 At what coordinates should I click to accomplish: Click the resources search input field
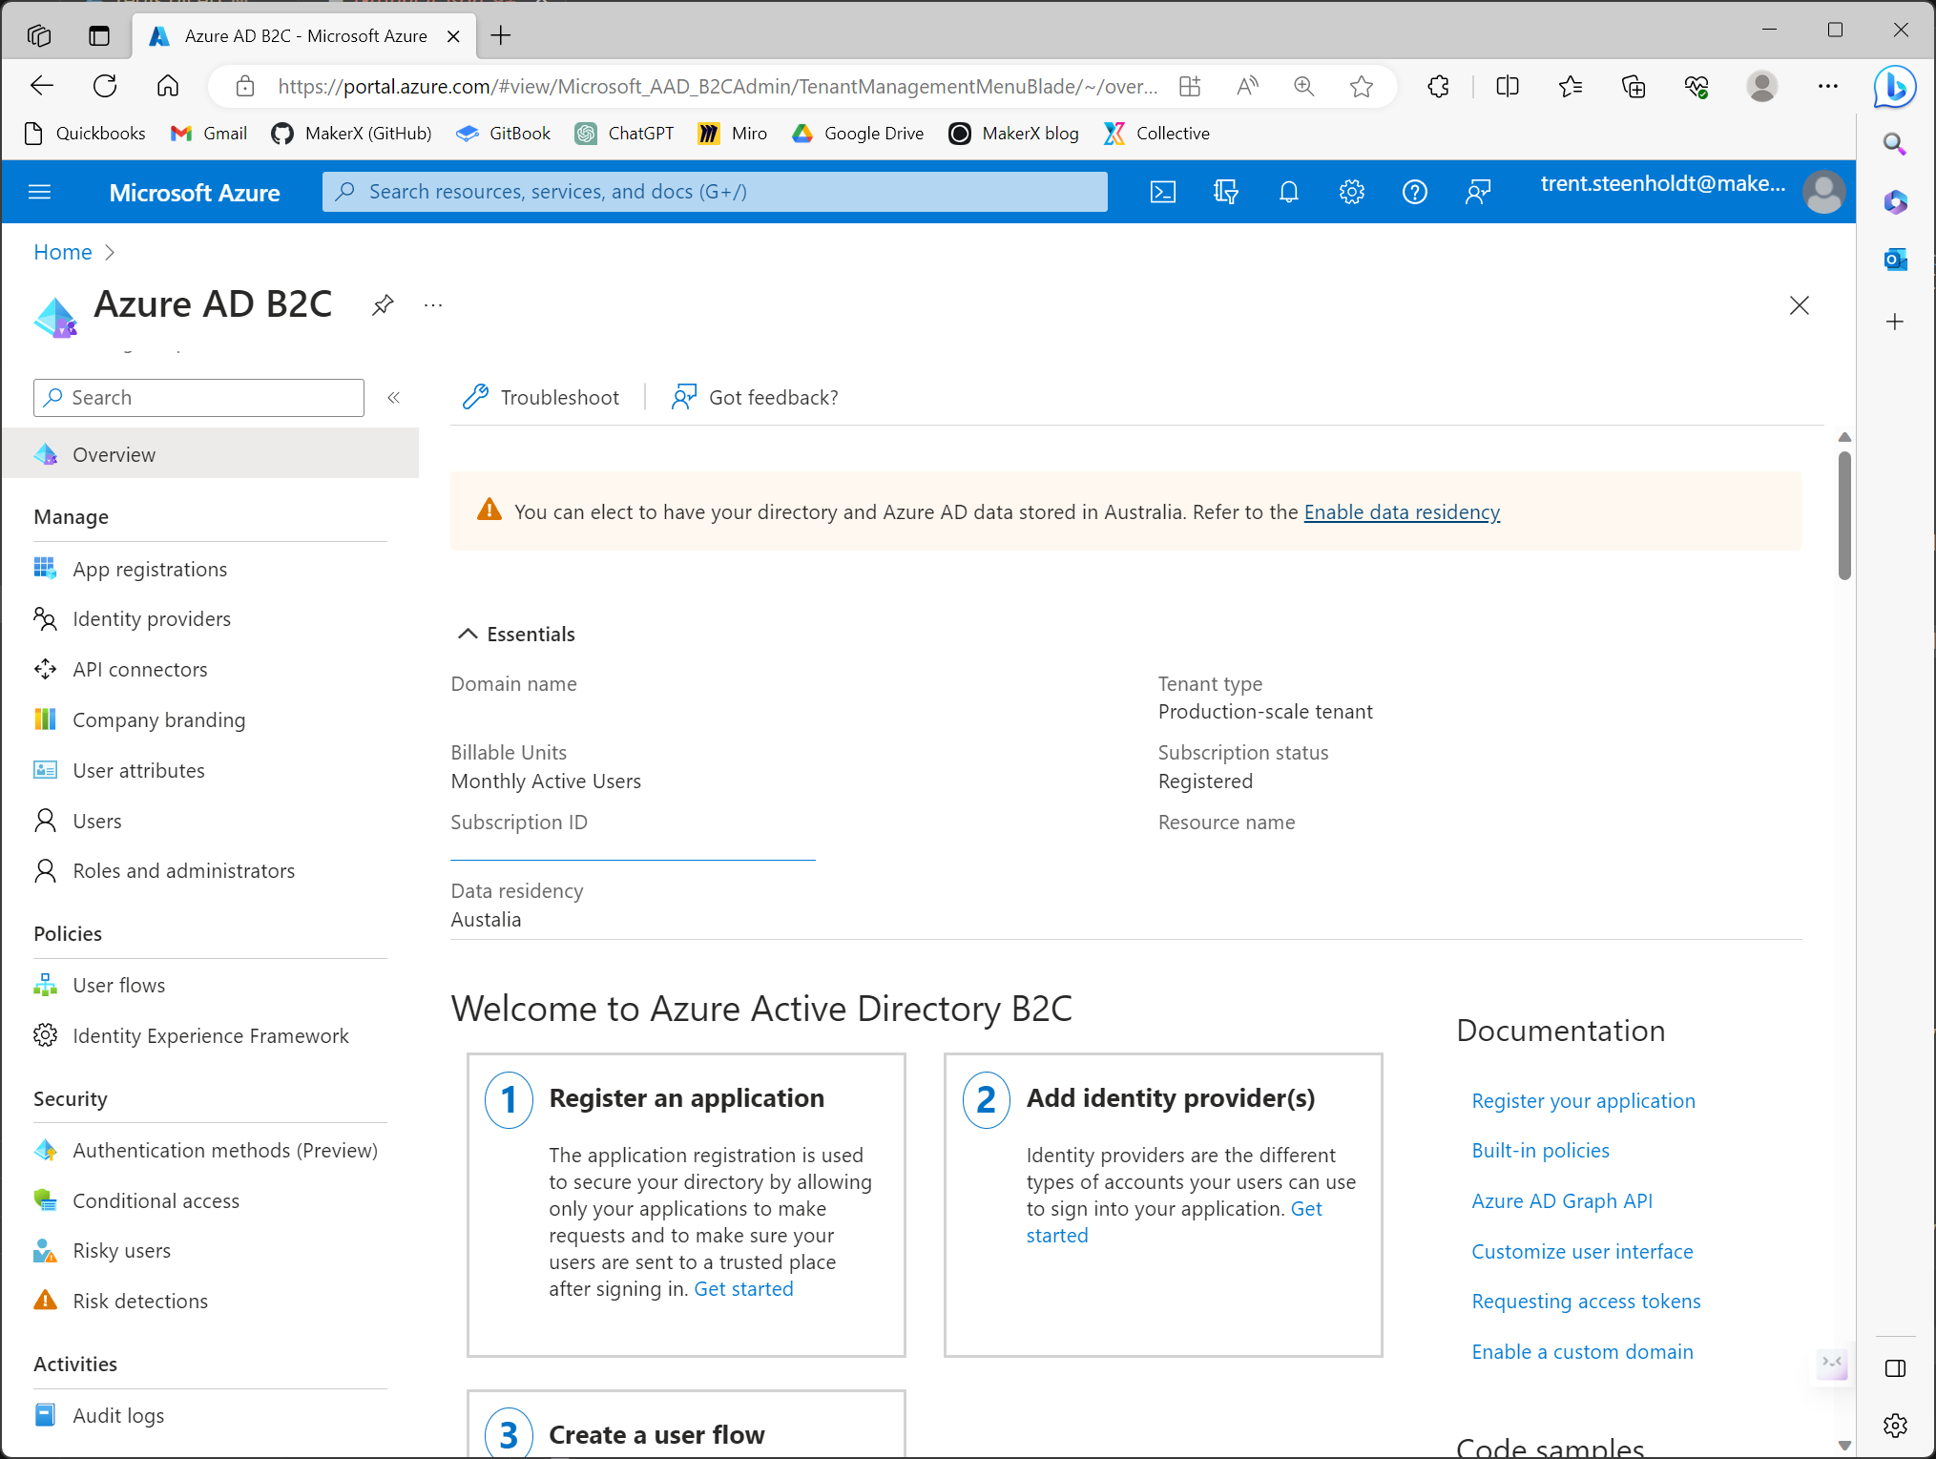[x=714, y=192]
